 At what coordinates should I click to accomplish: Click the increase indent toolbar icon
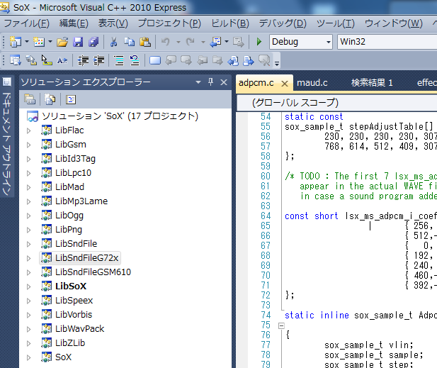[x=98, y=60]
